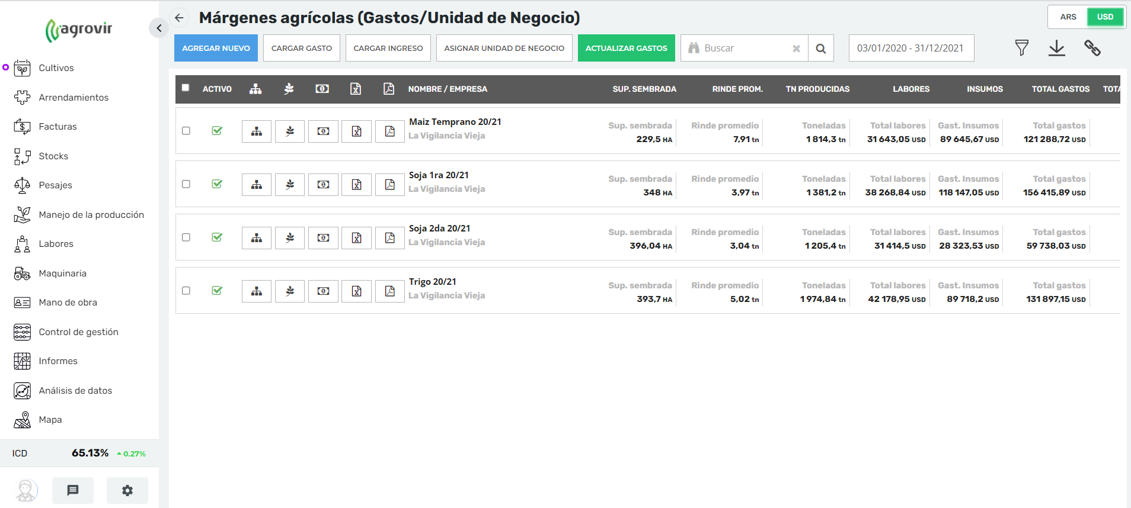Export Soja 2da 20/21 to Excel
Viewport: 1131px width, 508px height.
click(357, 238)
